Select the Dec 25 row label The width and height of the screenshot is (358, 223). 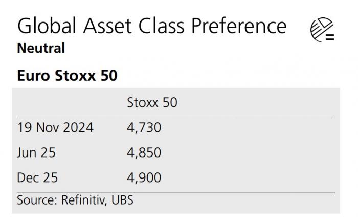[x=37, y=177]
